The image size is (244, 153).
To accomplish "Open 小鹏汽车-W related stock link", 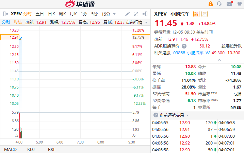I will tap(198, 53).
